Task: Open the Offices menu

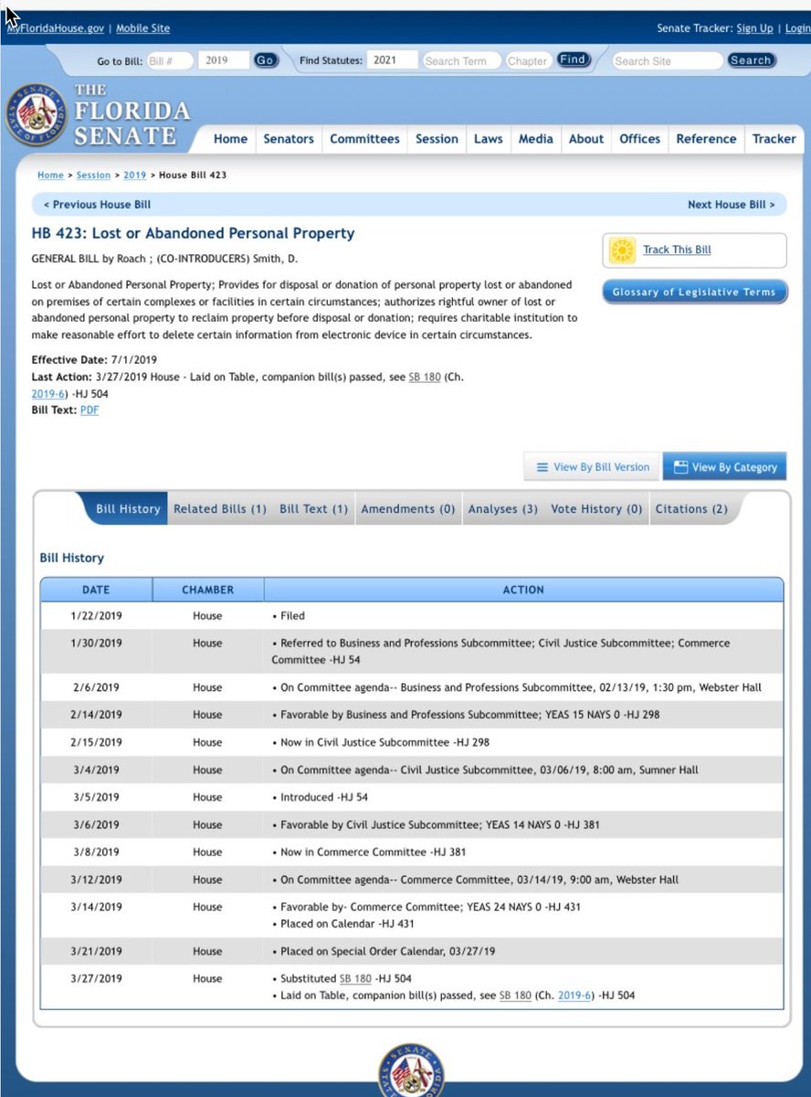Action: 639,139
